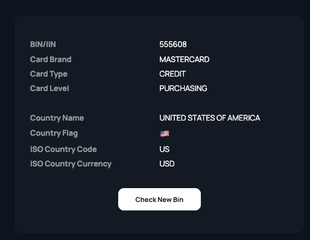Click the PURCHASING card level value

pyautogui.click(x=183, y=88)
